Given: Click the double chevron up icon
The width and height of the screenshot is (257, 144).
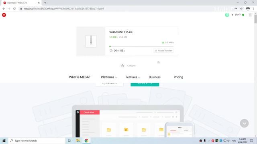Looking at the screenshot, I should (x=122, y=66).
